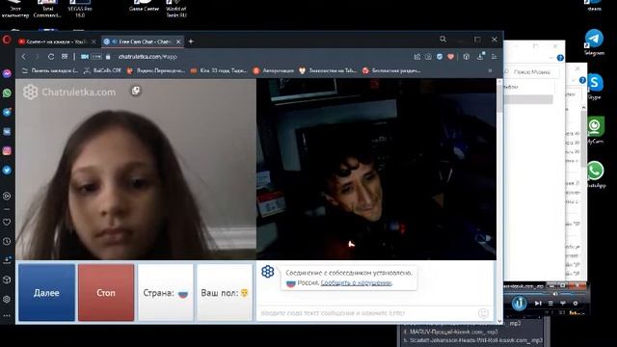The width and height of the screenshot is (617, 347).
Task: Click the Далее button
Action: point(46,293)
